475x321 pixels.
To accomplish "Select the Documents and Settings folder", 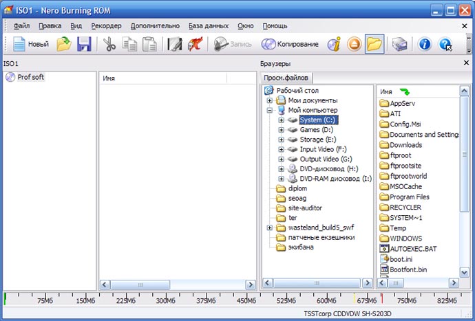I will click(419, 135).
